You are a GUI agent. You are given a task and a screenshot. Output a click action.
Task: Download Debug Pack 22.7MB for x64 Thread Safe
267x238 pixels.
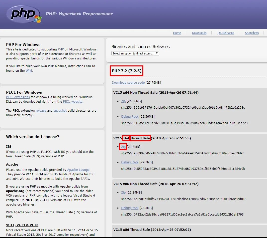(x=130, y=162)
